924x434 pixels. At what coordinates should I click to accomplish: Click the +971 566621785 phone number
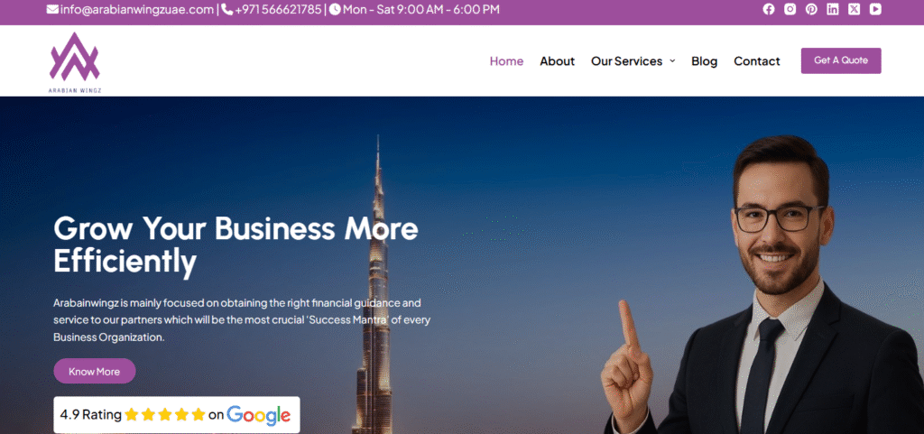click(278, 9)
